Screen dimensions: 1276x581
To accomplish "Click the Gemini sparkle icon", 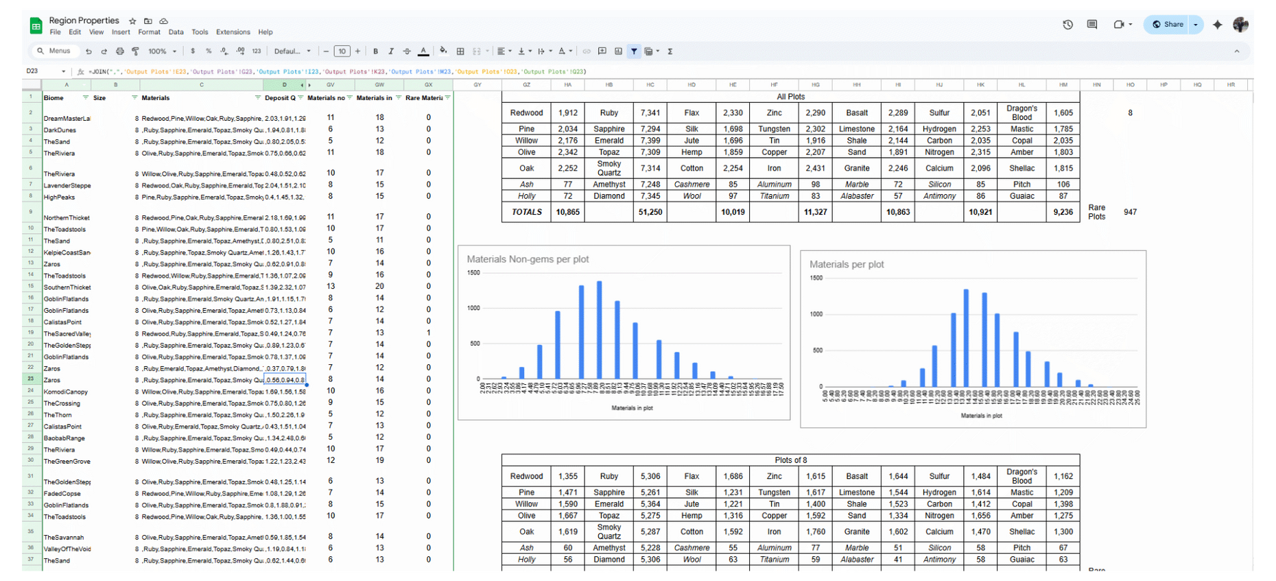I will click(x=1218, y=25).
